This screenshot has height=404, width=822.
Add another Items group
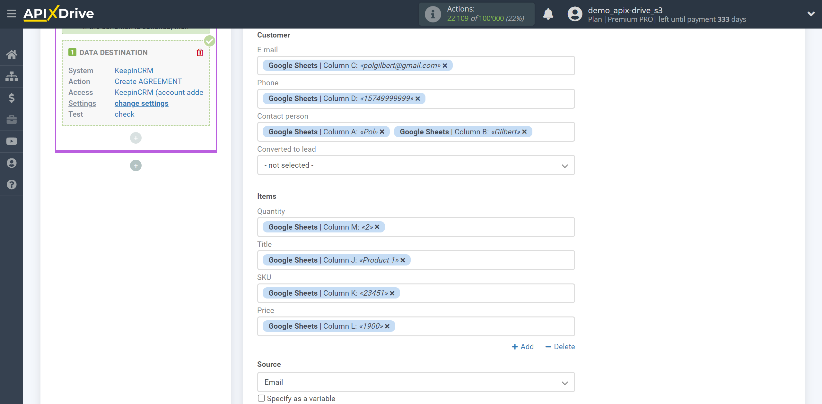523,347
